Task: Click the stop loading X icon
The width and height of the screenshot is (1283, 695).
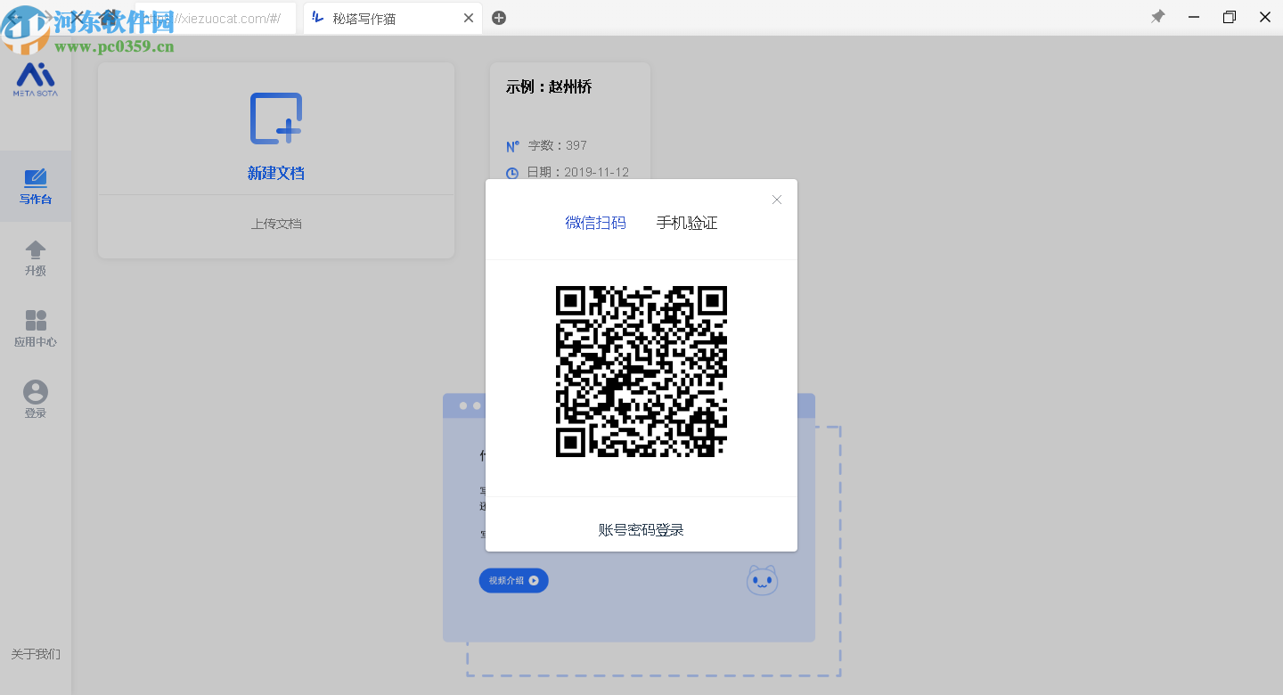Action: tap(78, 17)
